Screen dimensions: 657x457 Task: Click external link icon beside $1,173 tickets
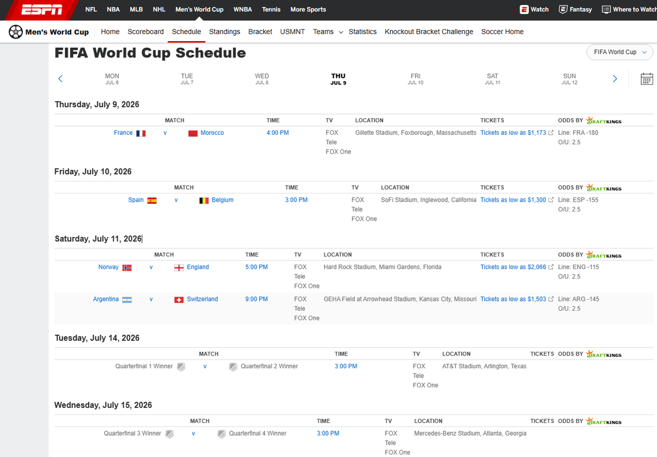(551, 133)
